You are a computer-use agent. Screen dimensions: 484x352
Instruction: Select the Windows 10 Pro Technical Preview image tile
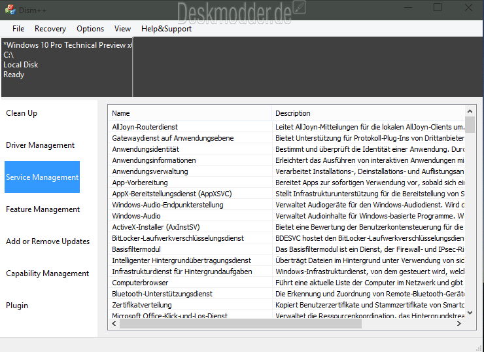67,67
